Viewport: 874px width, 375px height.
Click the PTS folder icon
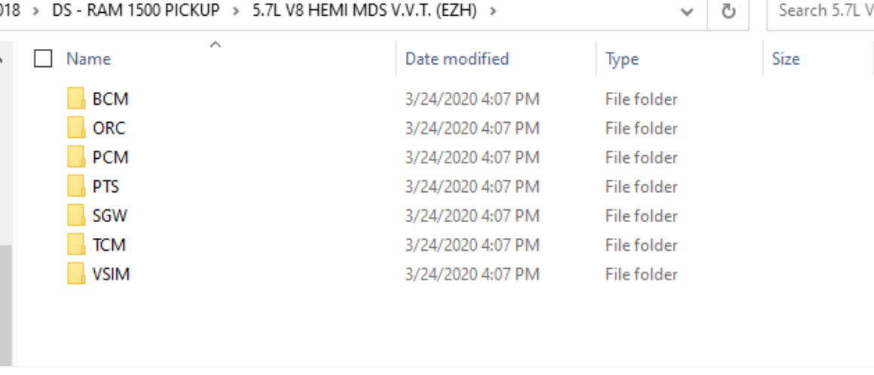point(75,187)
